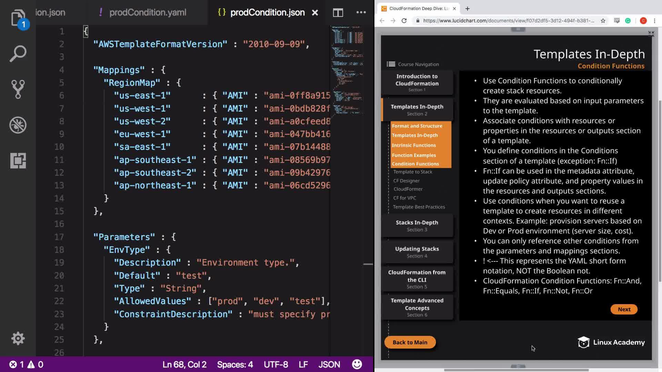Open the Manage gear icon
This screenshot has width=662, height=372.
coord(18,338)
